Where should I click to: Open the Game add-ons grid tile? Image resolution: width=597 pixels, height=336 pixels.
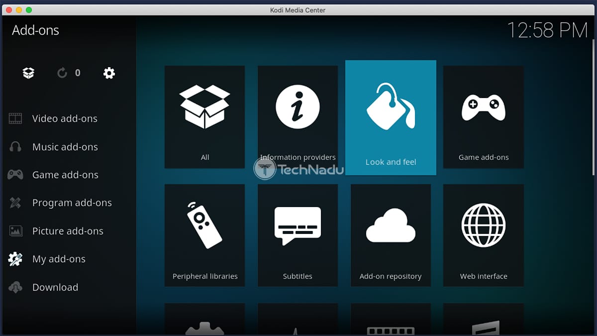pyautogui.click(x=484, y=117)
